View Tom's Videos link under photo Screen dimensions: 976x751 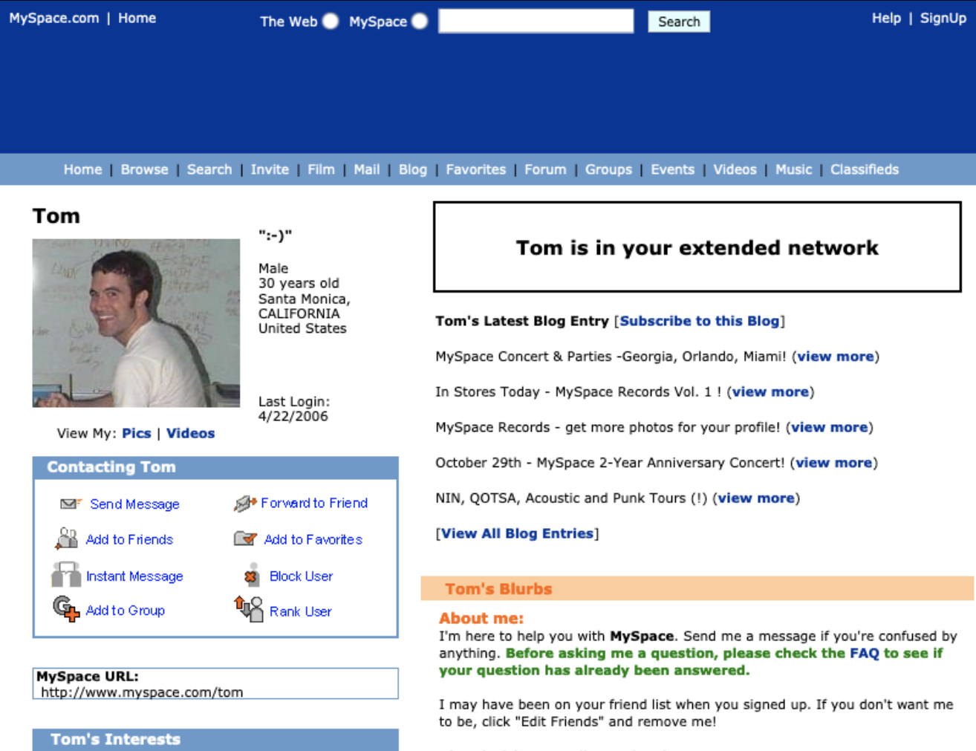tap(190, 433)
